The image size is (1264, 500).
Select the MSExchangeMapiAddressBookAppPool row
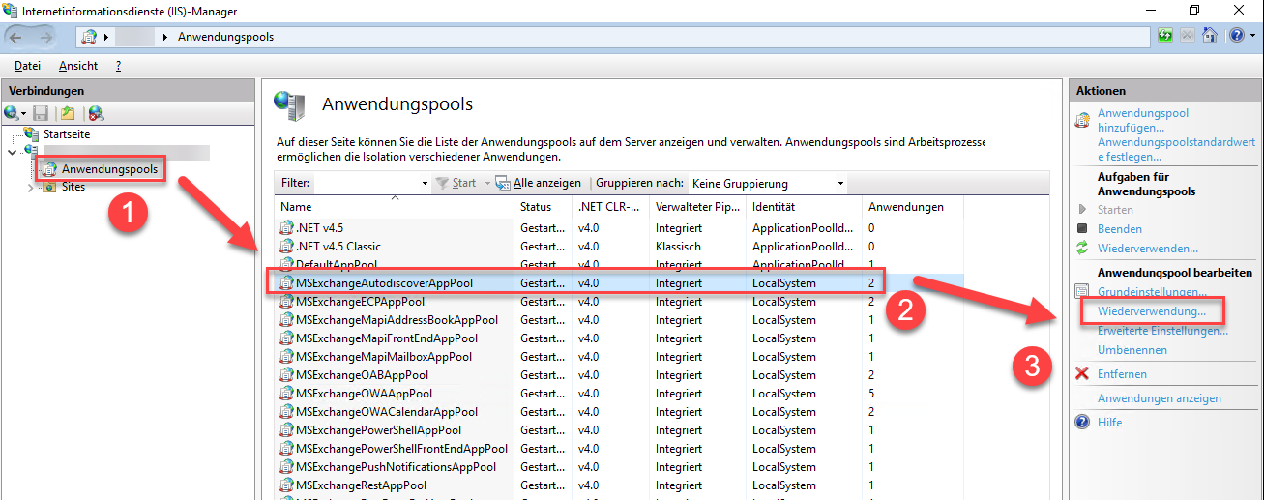point(619,320)
